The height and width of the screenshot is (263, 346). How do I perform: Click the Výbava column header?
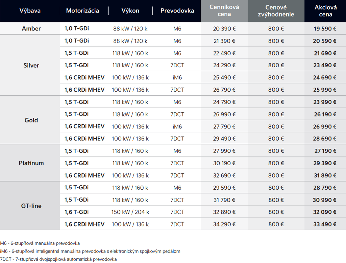[30, 11]
